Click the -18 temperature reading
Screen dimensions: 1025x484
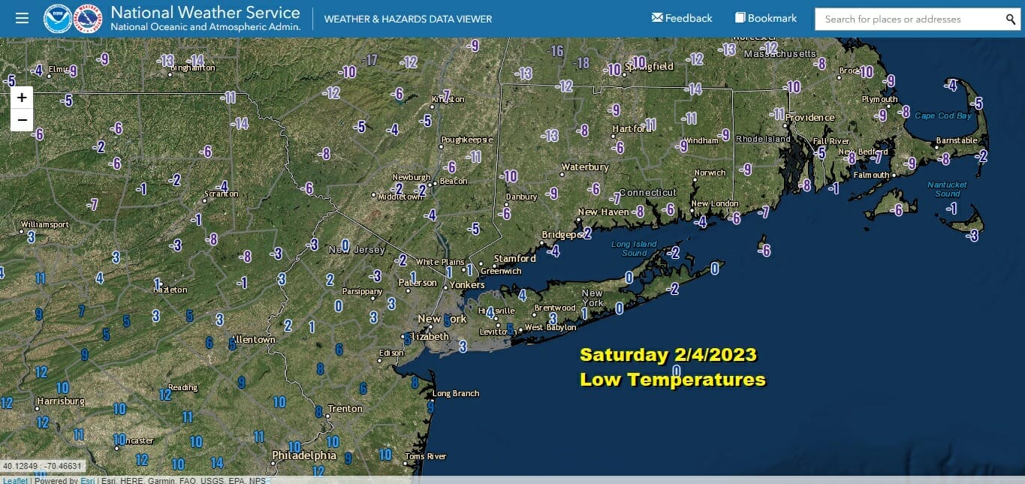click(x=581, y=63)
